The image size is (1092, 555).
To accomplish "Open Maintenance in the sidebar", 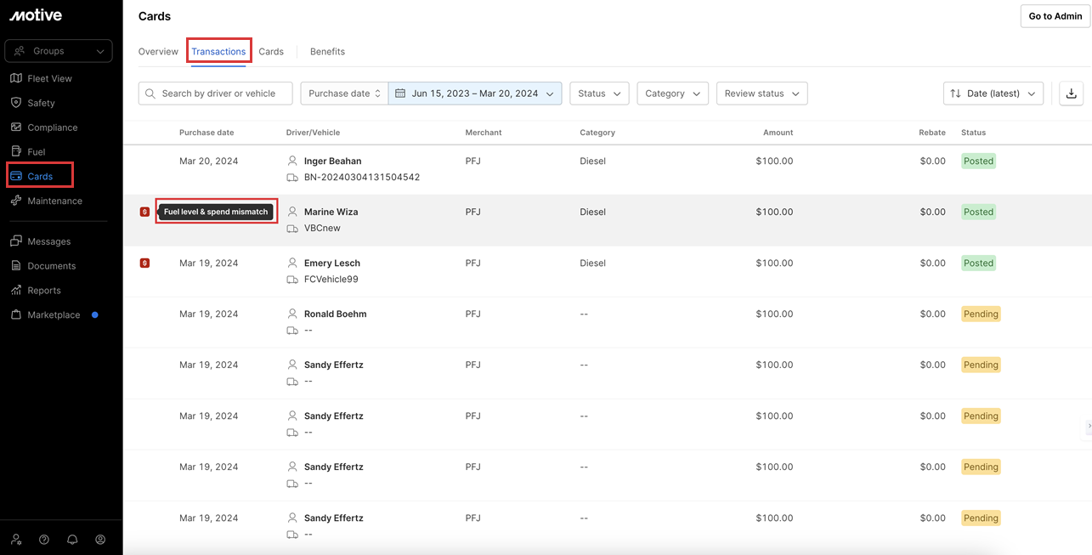I will click(54, 201).
